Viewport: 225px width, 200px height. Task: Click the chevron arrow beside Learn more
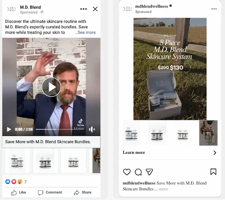214,153
